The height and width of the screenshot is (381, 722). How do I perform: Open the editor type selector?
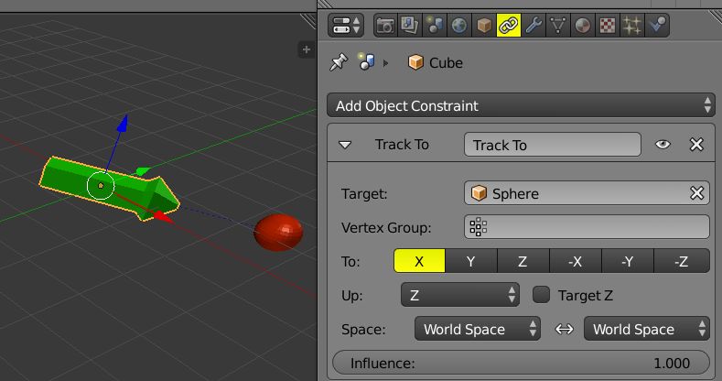tap(346, 26)
